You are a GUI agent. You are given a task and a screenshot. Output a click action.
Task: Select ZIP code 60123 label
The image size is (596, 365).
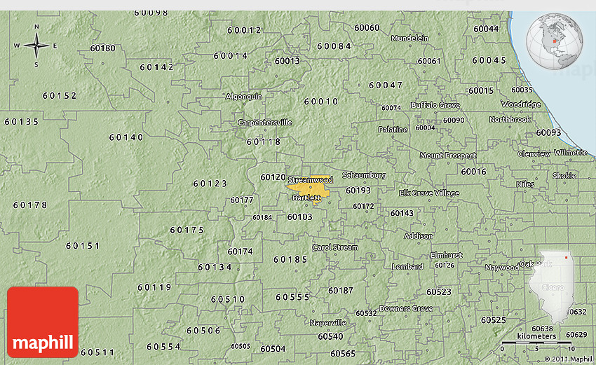point(210,184)
